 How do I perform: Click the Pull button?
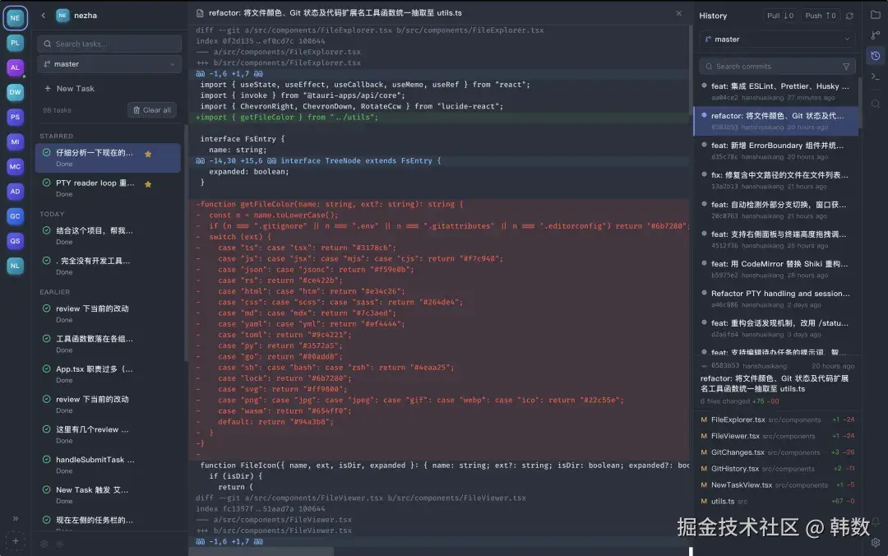[x=779, y=16]
